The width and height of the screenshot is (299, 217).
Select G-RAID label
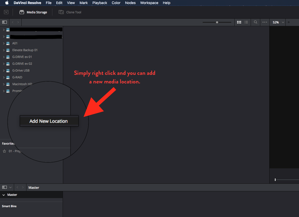(17, 77)
